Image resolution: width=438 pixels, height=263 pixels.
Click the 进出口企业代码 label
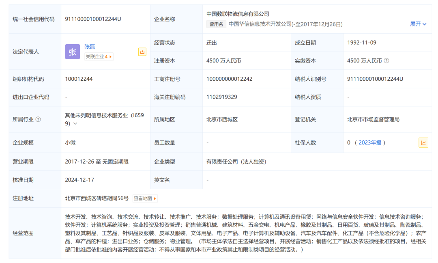pyautogui.click(x=31, y=97)
